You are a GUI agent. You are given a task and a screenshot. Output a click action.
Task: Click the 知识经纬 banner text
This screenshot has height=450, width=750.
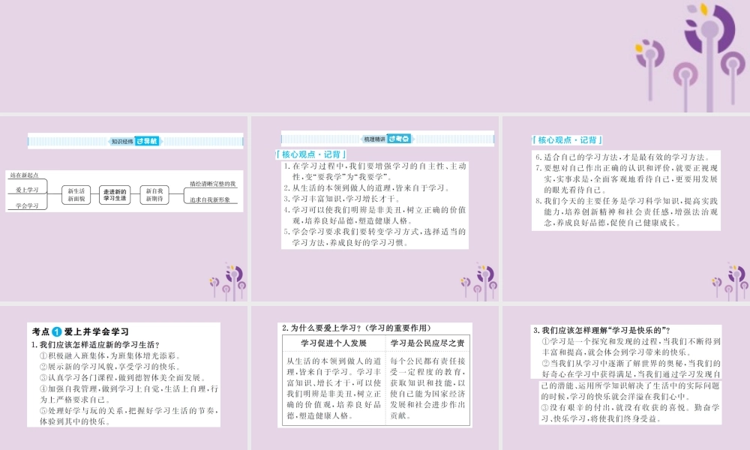point(122,142)
